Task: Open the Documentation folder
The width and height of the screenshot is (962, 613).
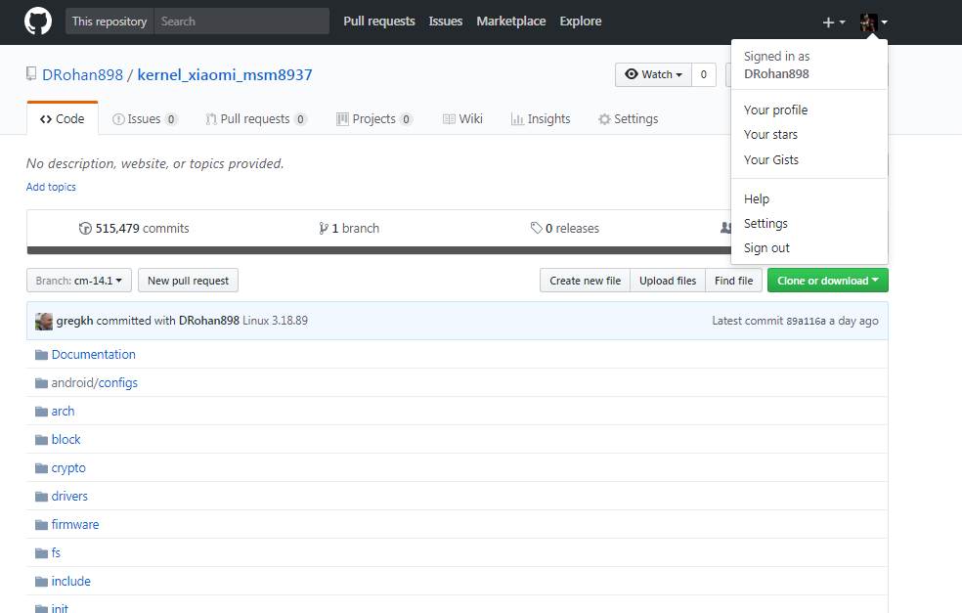Action: (93, 355)
